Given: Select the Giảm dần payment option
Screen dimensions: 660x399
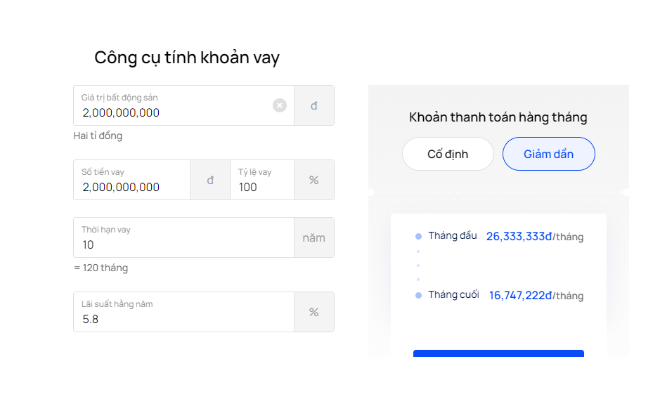Looking at the screenshot, I should click(548, 154).
